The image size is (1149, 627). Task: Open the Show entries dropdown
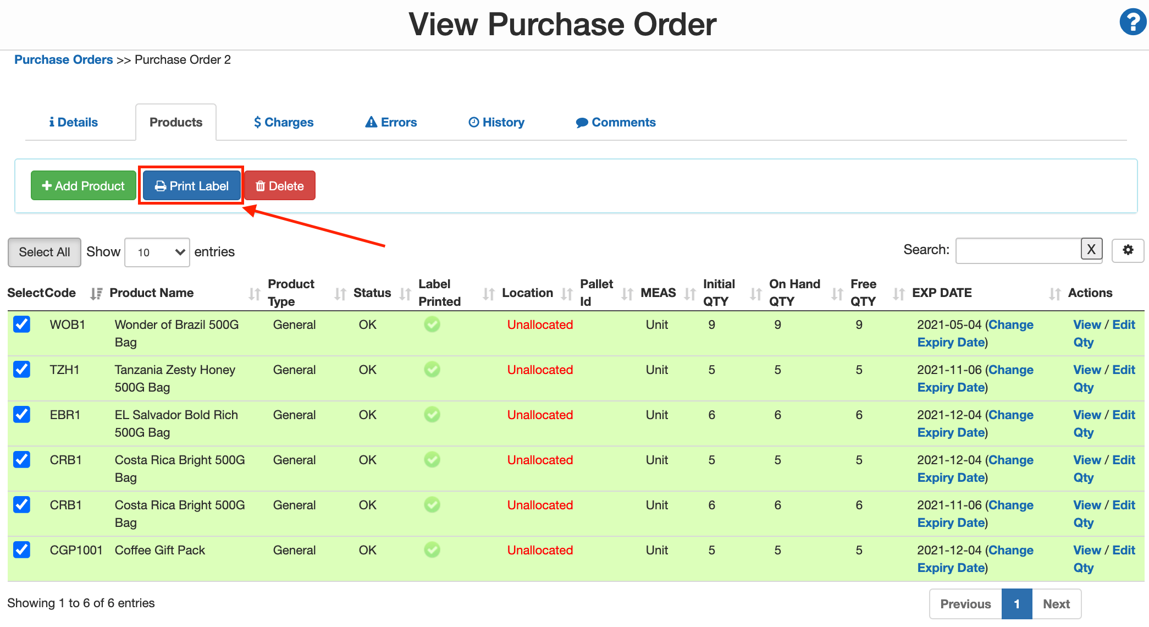157,252
